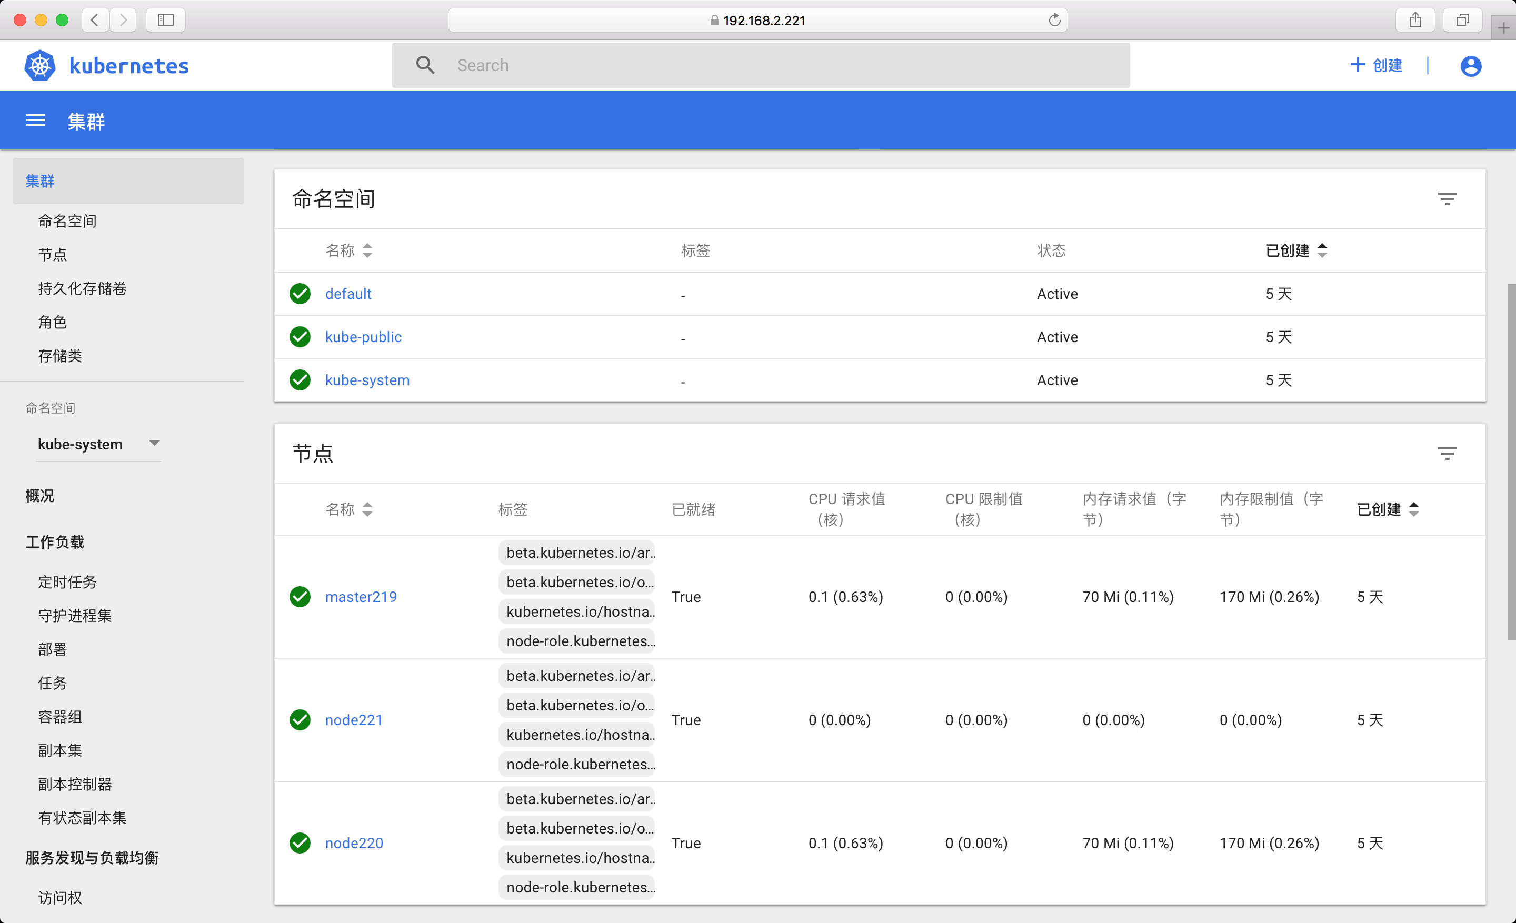Click the Kubernetes helm logo icon
The height and width of the screenshot is (923, 1516).
click(39, 65)
